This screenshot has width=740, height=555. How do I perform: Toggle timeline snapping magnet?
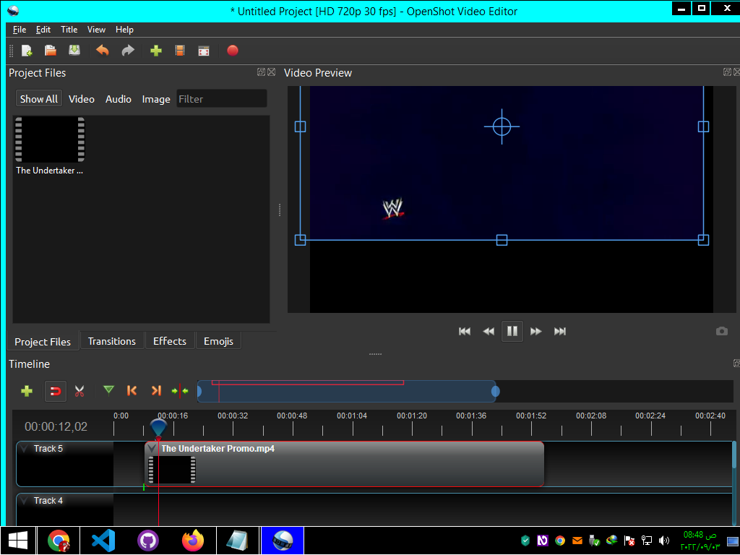pos(55,391)
